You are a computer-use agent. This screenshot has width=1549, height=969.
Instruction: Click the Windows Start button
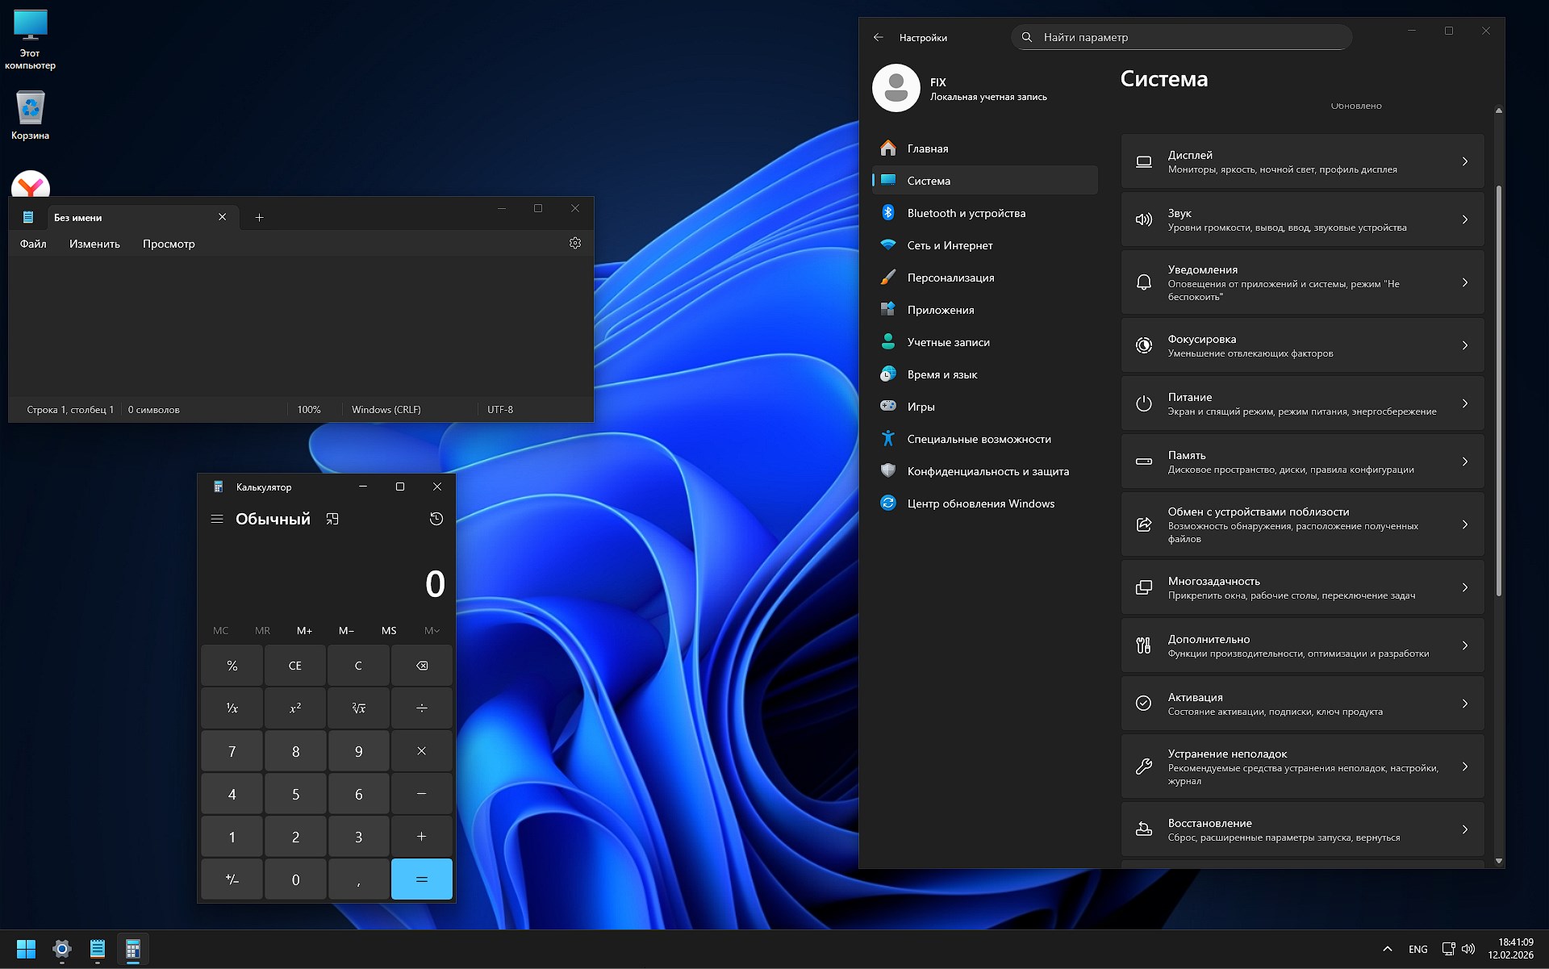tap(26, 949)
